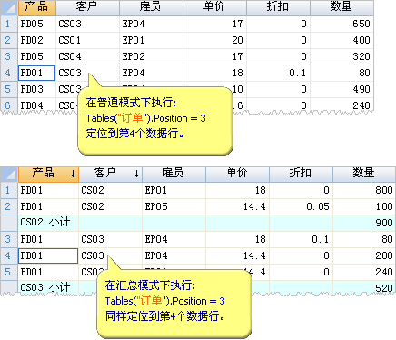Viewport: 396px width, 340px height.
Task: Click sort arrow on bottom 产品 header
Action: pyautogui.click(x=73, y=174)
